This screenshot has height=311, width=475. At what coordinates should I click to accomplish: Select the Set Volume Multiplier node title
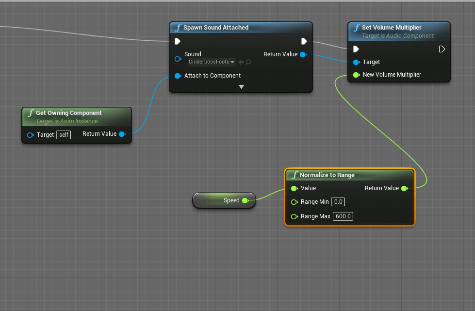pyautogui.click(x=391, y=28)
